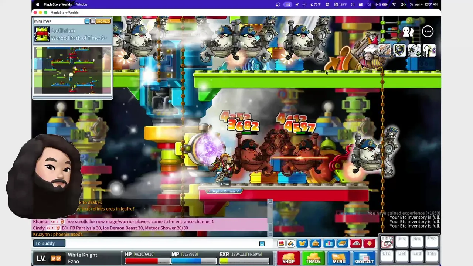Open the SHOP button
The image size is (473, 266).
click(288, 258)
